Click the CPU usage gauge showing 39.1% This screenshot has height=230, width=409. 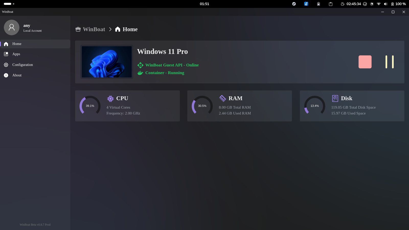click(90, 106)
